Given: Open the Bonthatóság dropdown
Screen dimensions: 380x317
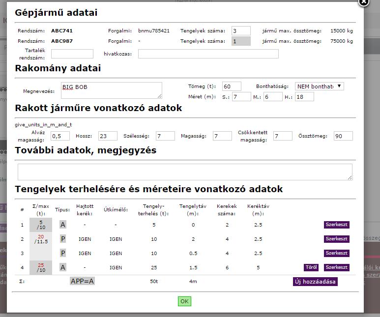Looking at the screenshot, I should pyautogui.click(x=319, y=86).
